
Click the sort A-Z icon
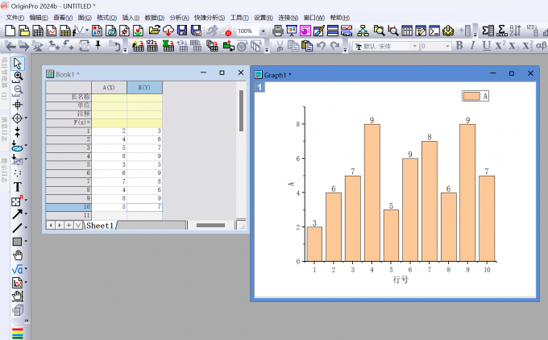click(515, 31)
